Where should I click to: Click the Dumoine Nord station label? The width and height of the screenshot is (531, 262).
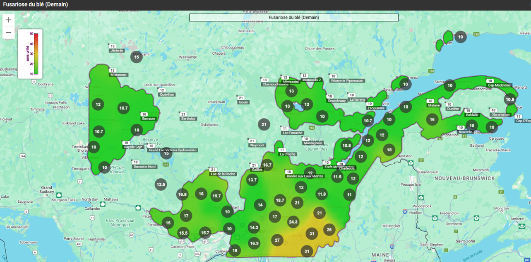(x=144, y=167)
